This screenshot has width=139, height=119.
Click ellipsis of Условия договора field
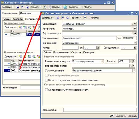134,71
